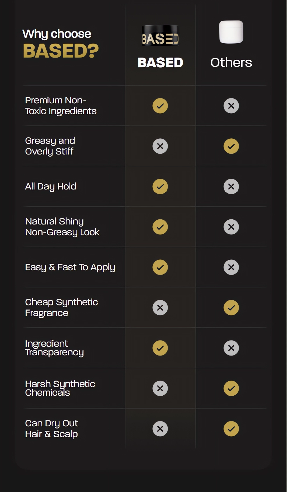The image size is (287, 492).
Task: Click Others X for Easy & Fast To Apply
Action: [231, 267]
